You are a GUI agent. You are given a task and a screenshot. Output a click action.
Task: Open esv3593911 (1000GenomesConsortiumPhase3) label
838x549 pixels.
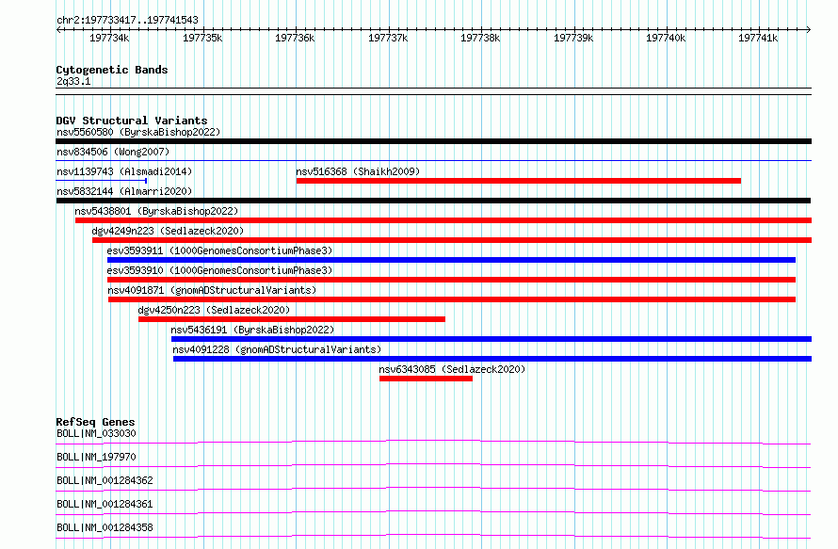click(x=219, y=250)
